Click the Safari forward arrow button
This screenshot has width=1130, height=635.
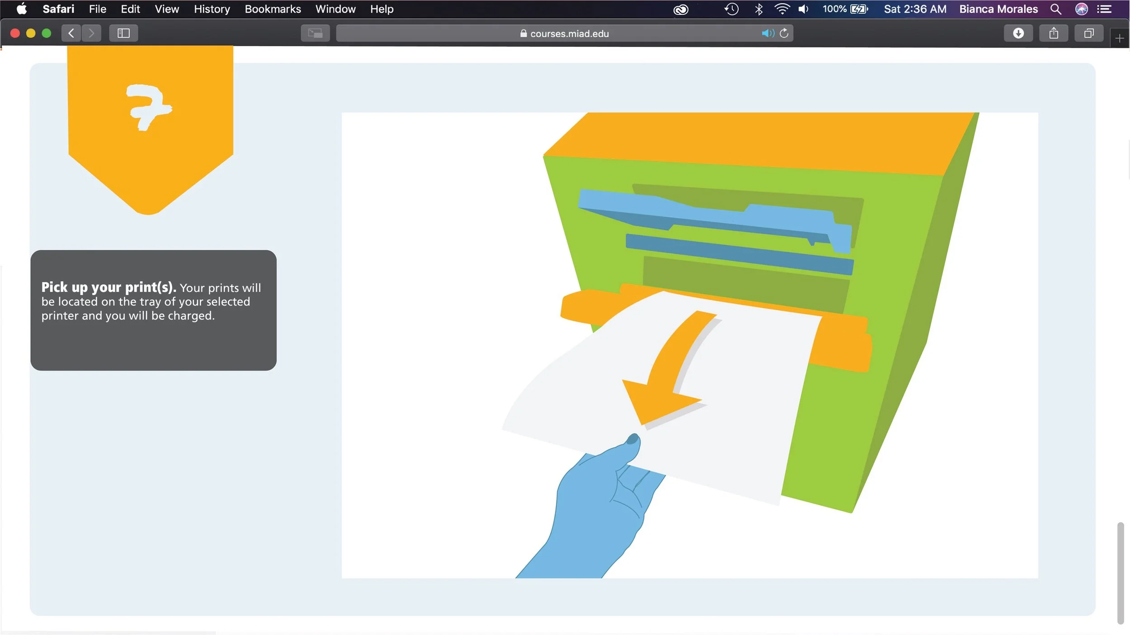91,33
